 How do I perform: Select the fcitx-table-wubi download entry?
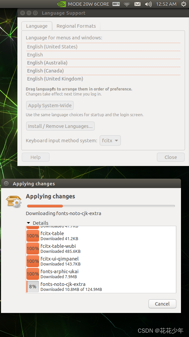coord(101,248)
